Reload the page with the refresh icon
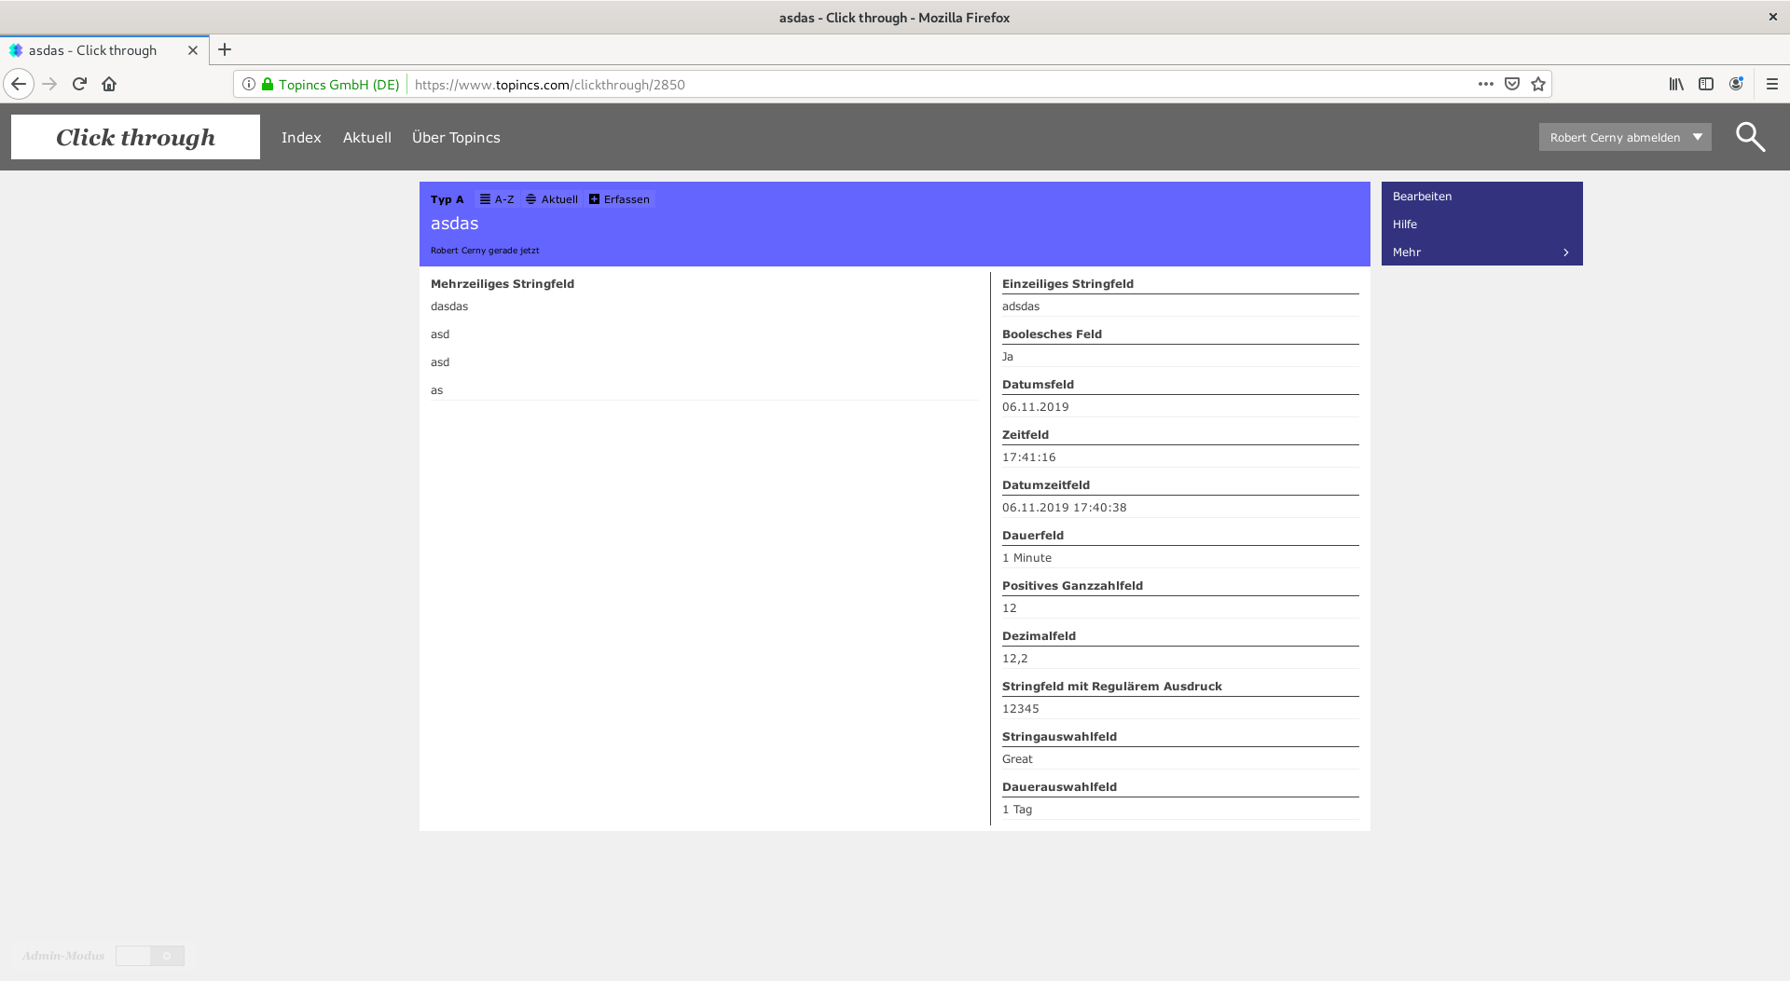1790x981 pixels. [x=79, y=84]
